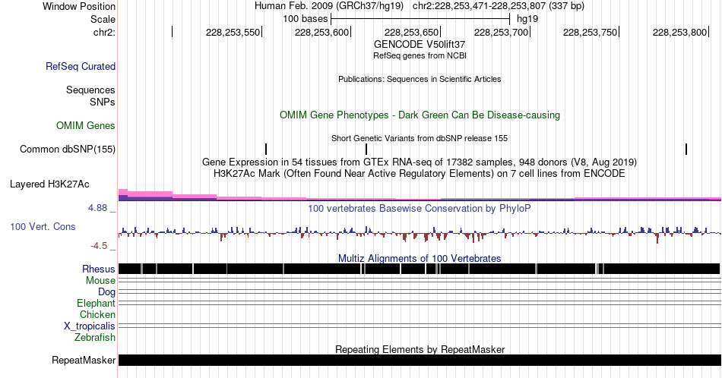Click Repeating Elements by RepeatMasker title
The height and width of the screenshot is (378, 722).
[420, 349]
